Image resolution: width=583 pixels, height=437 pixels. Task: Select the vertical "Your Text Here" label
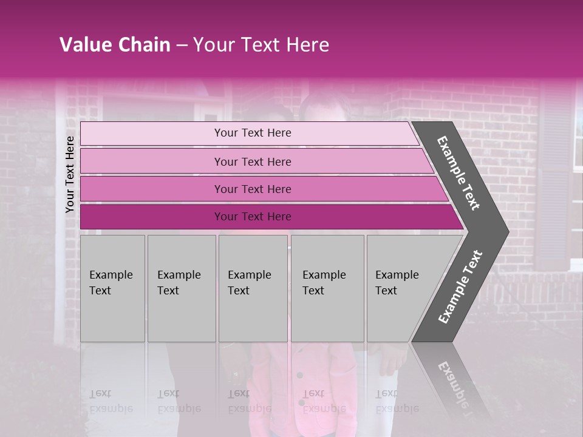[70, 174]
